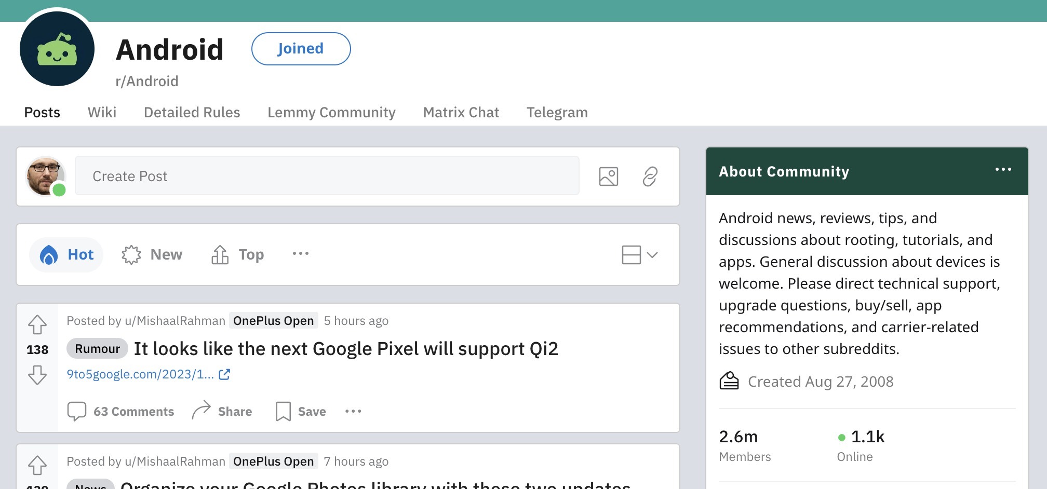This screenshot has width=1047, height=489.
Task: Open the 63 Comments section
Action: tap(120, 411)
